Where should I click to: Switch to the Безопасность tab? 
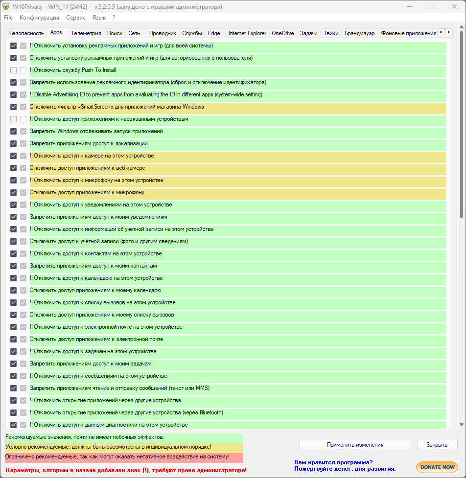click(x=26, y=33)
